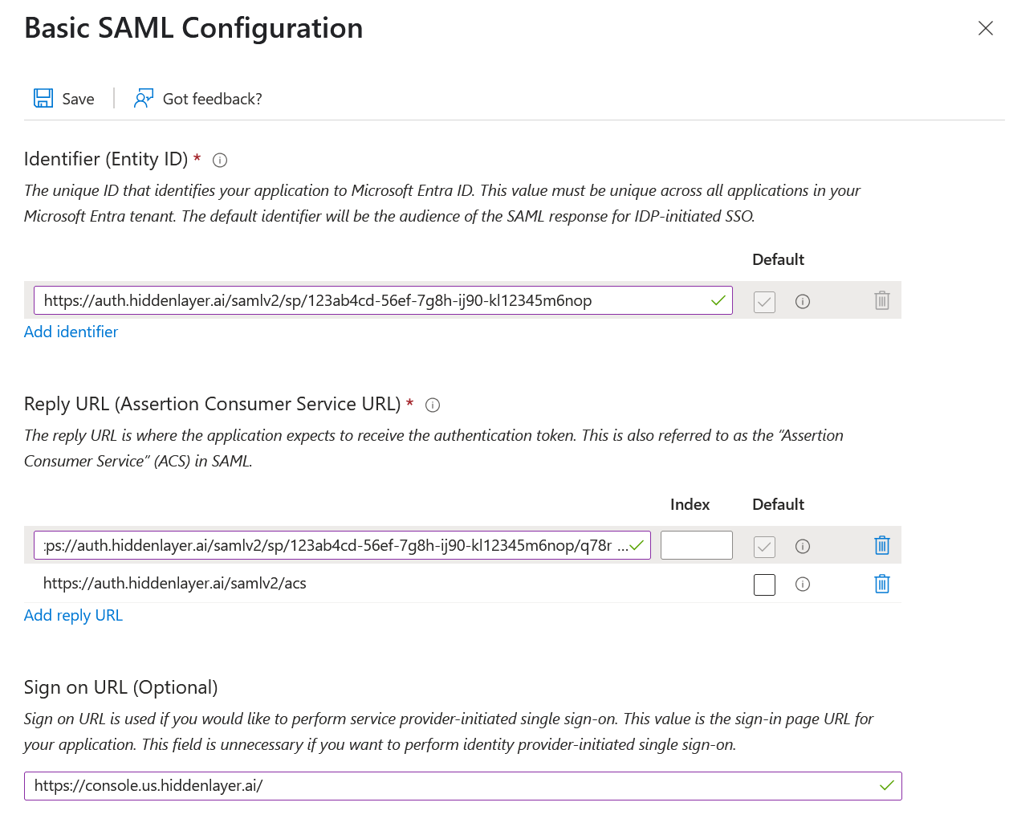Click inside the Index box of the first reply URL
The image size is (1013, 831).
click(x=696, y=545)
